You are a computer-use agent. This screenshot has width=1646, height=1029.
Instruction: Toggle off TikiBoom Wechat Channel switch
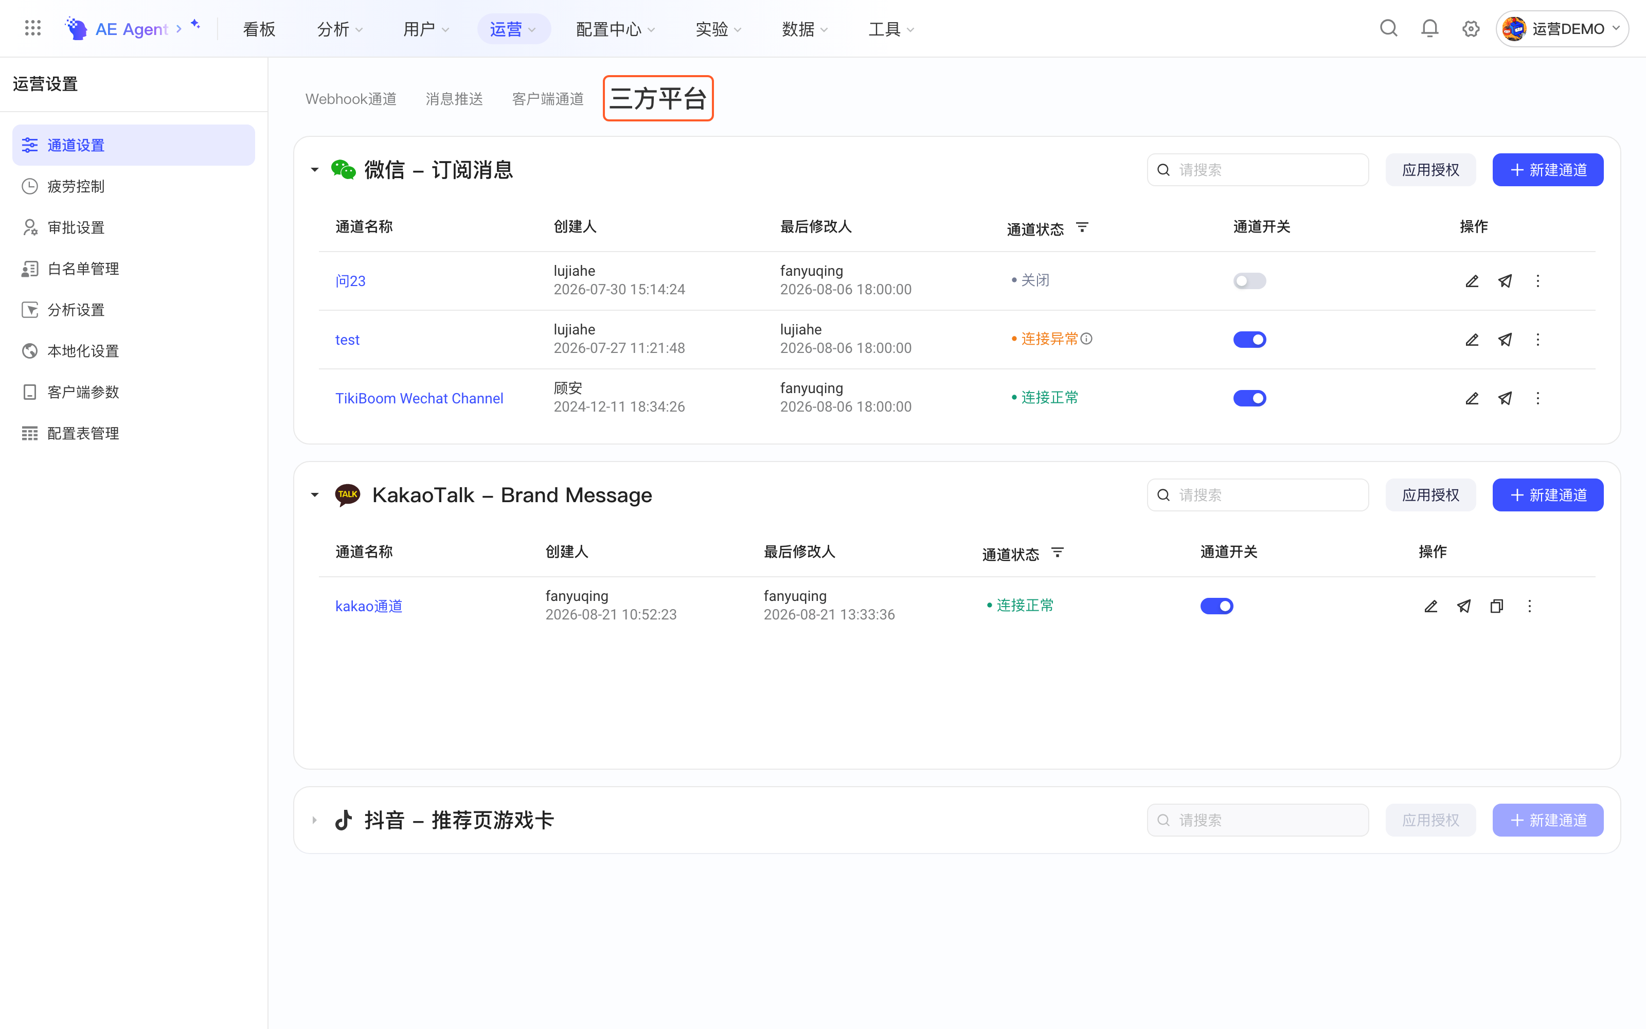pos(1249,398)
